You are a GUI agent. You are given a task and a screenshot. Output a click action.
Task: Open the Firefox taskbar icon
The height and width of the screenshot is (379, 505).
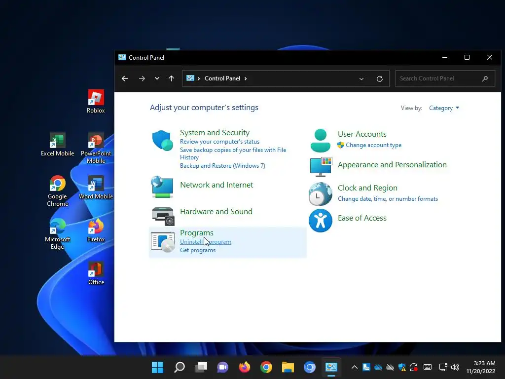(245, 367)
